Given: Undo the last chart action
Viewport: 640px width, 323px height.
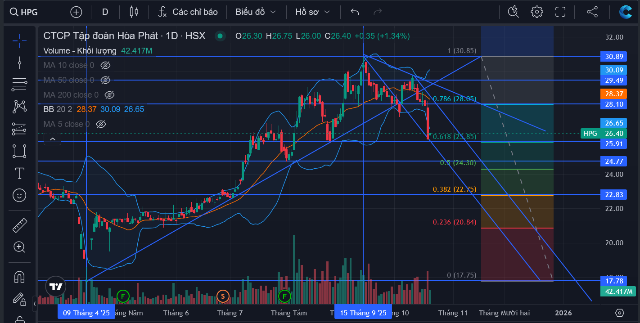Looking at the screenshot, I should 355,12.
